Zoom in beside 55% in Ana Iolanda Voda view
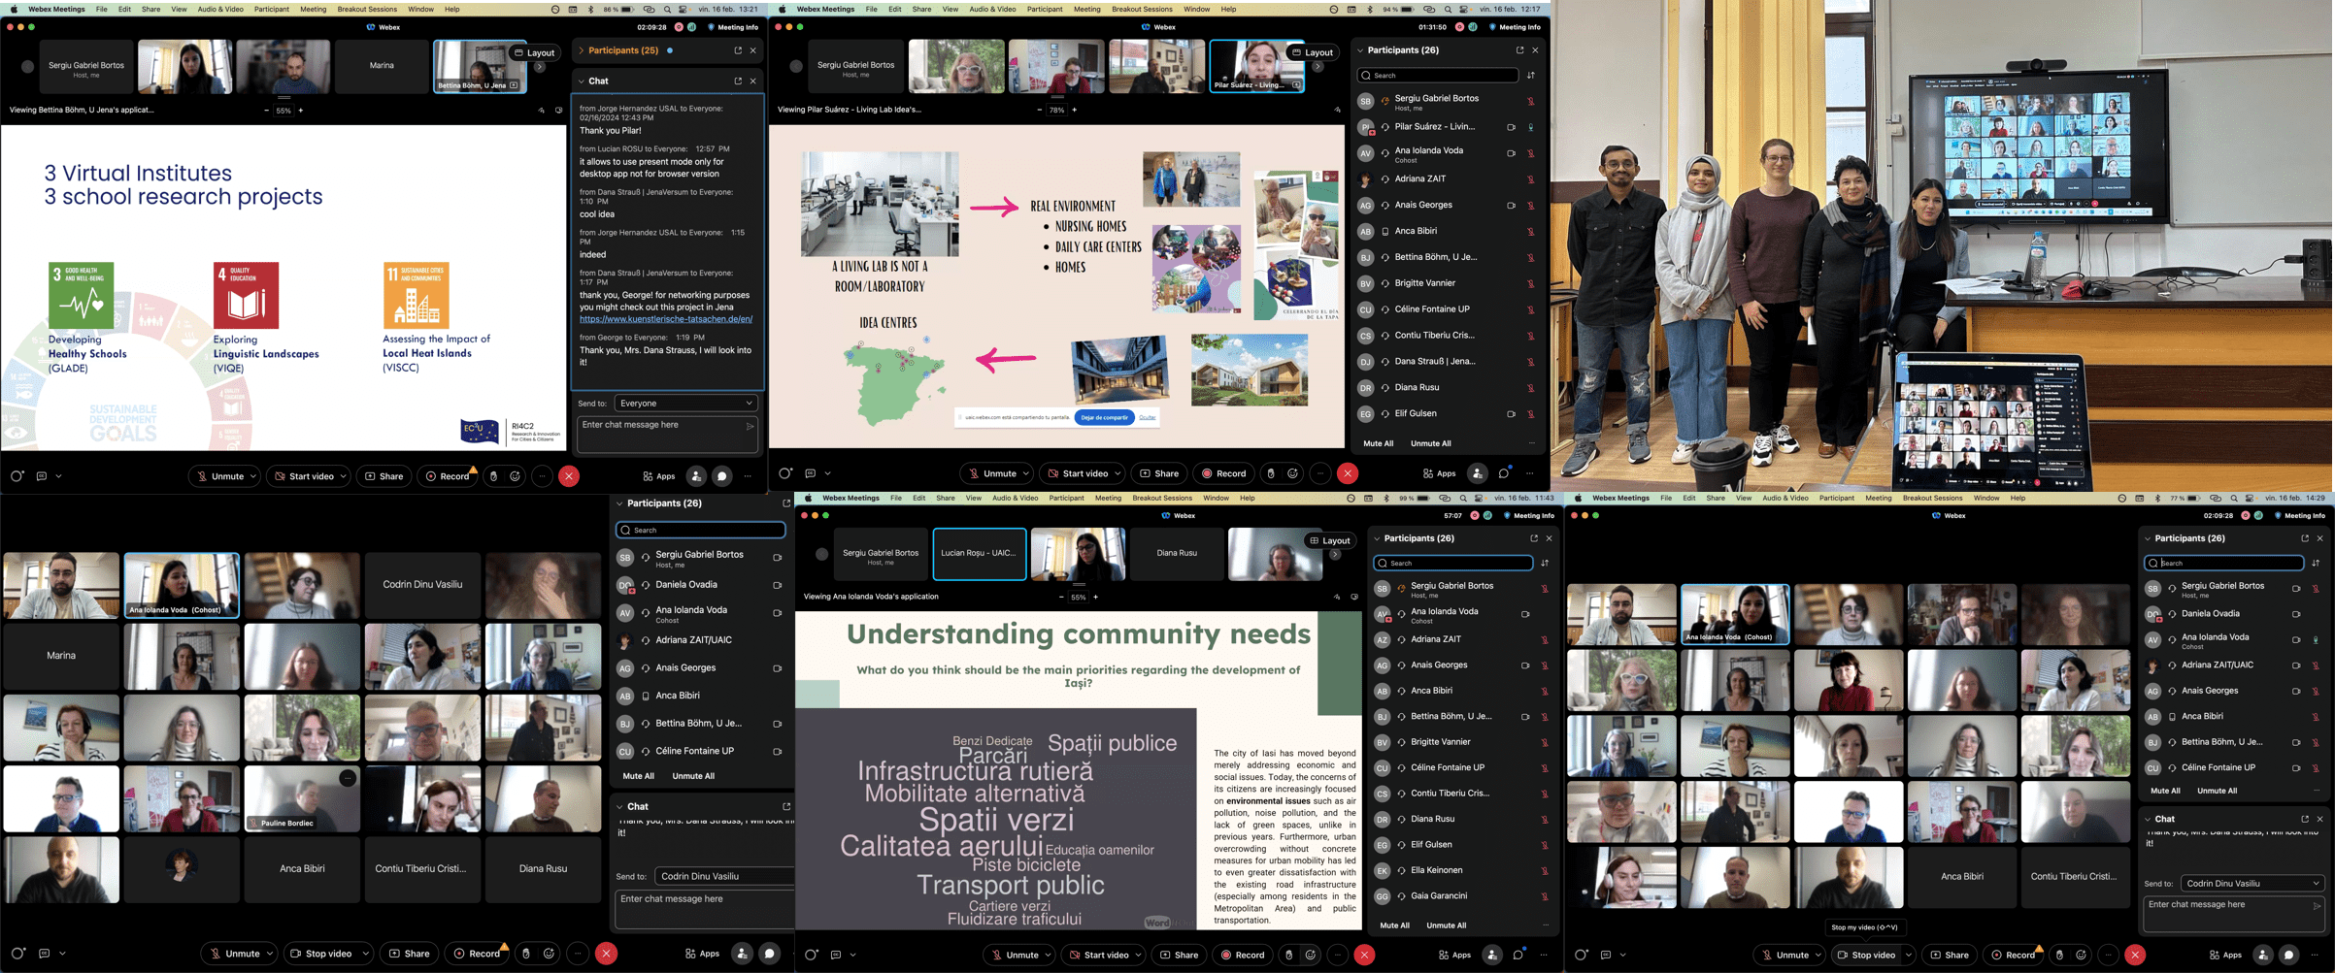Viewport: 2335px width, 973px height. 1096,598
